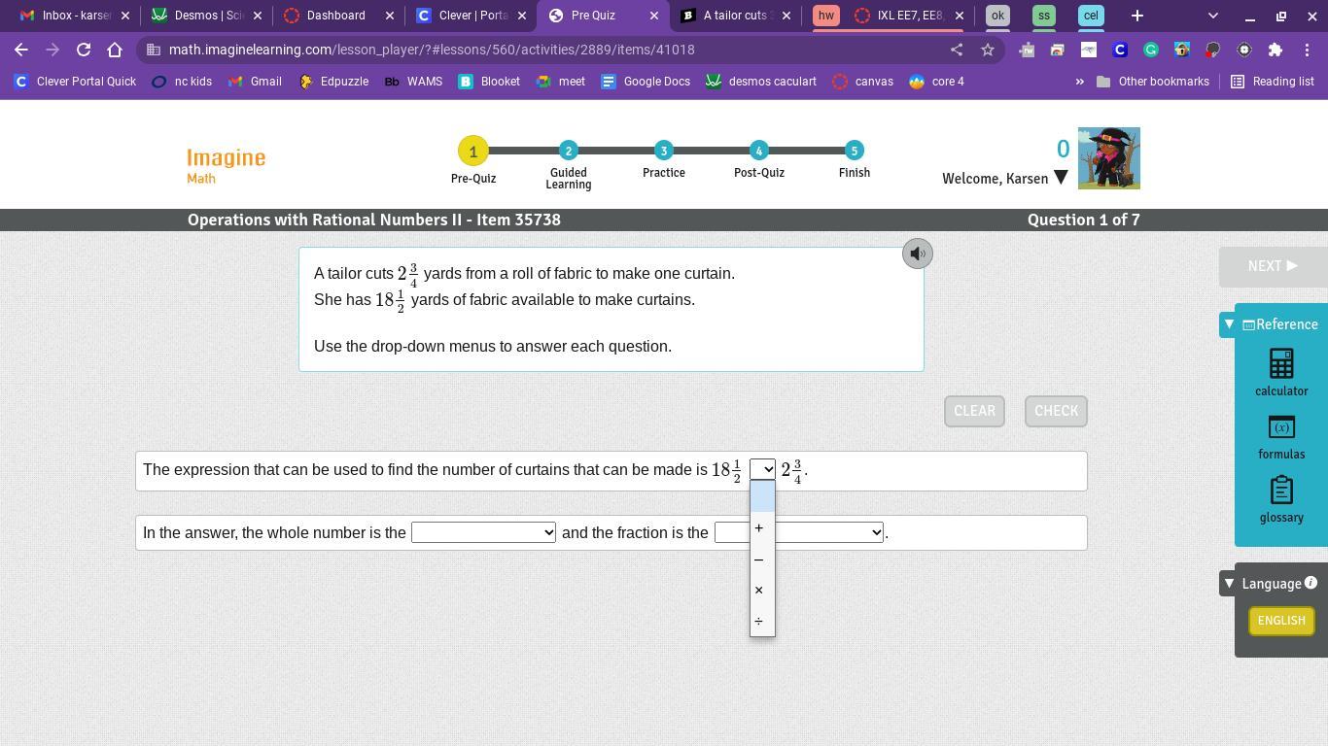Viewport: 1328px width, 746px height.
Task: Choose the multiplication sign option
Action: click(762, 590)
